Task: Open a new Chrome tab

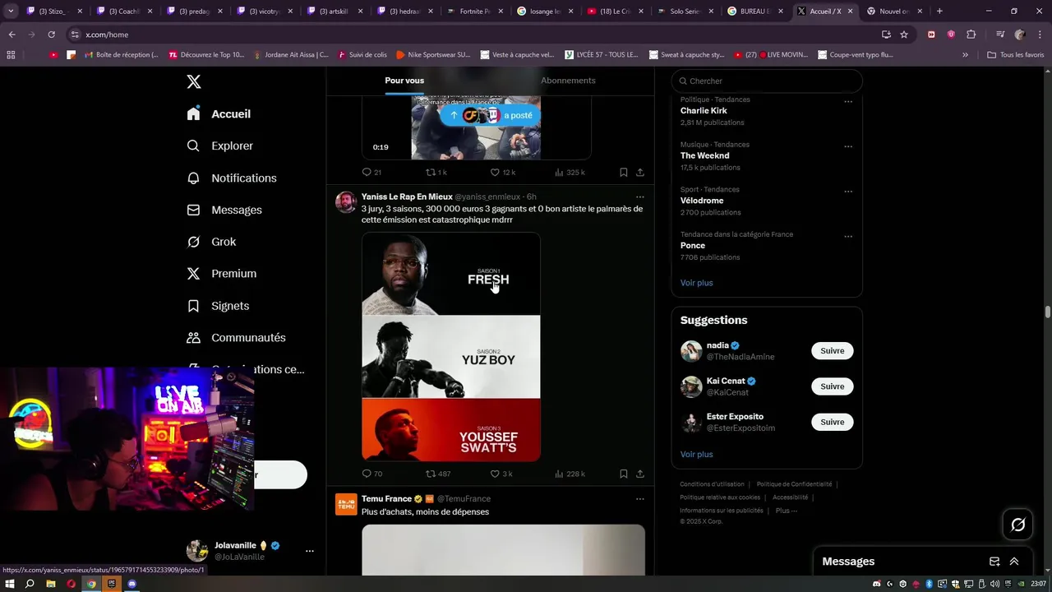Action: pos(939,12)
